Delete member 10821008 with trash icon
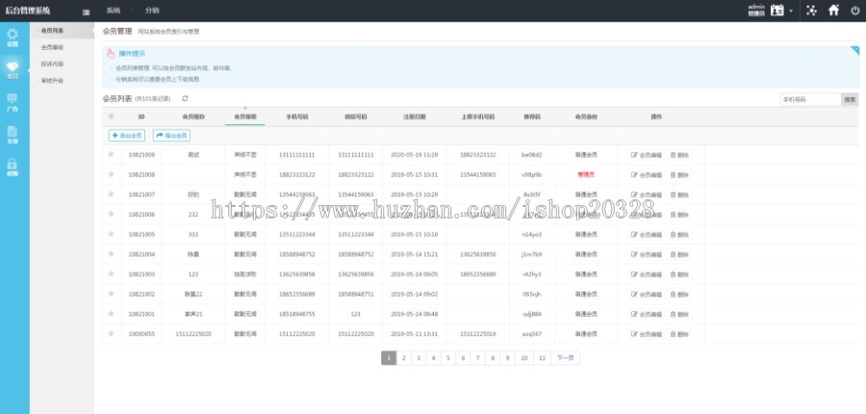Viewport: 866px width, 414px height. coord(679,174)
